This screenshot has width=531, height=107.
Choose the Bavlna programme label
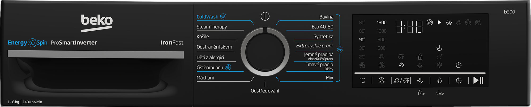(326, 17)
